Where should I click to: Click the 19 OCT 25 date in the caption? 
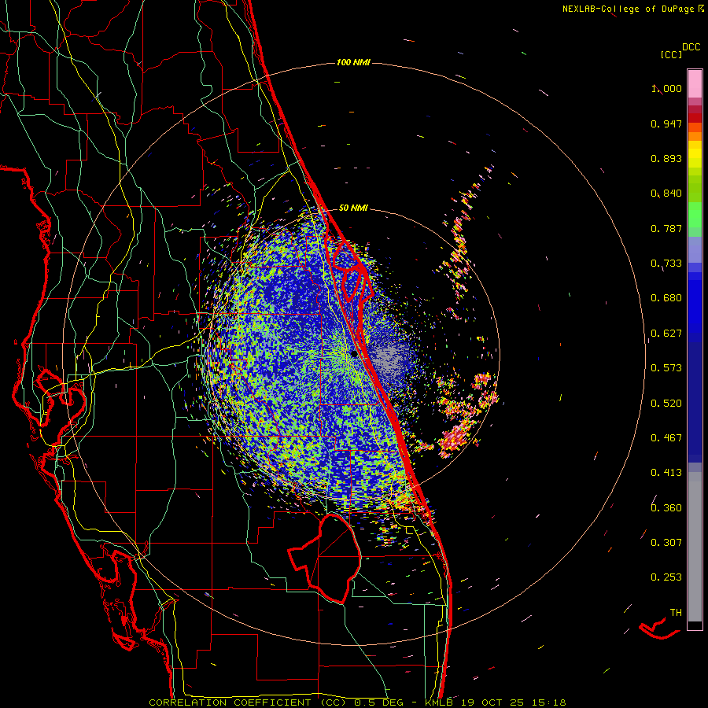pos(491,702)
